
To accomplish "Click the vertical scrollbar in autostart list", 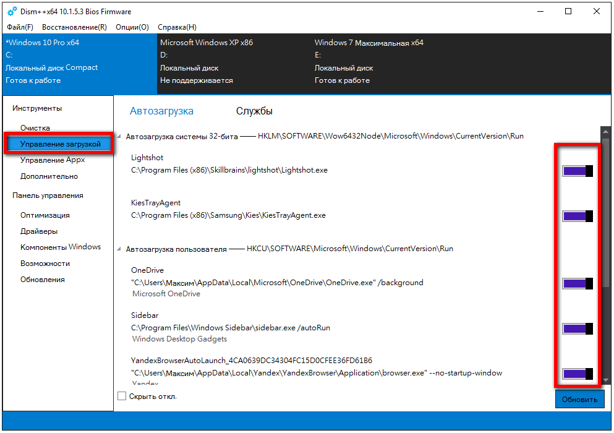I will [605, 204].
